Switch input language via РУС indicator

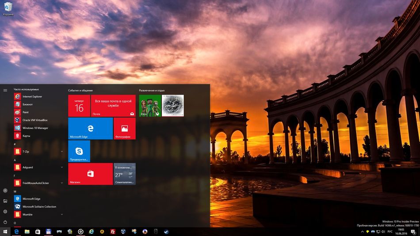(390, 232)
